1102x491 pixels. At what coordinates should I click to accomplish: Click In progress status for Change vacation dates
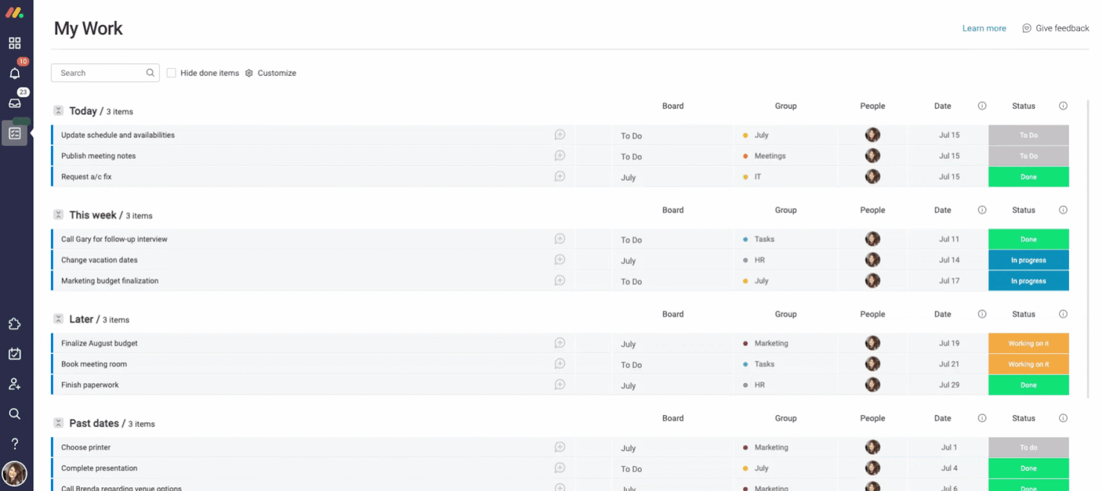pos(1028,260)
